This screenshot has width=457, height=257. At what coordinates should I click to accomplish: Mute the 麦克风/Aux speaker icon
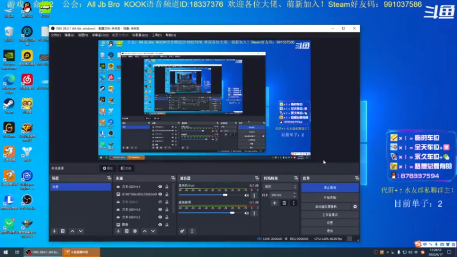(247, 195)
